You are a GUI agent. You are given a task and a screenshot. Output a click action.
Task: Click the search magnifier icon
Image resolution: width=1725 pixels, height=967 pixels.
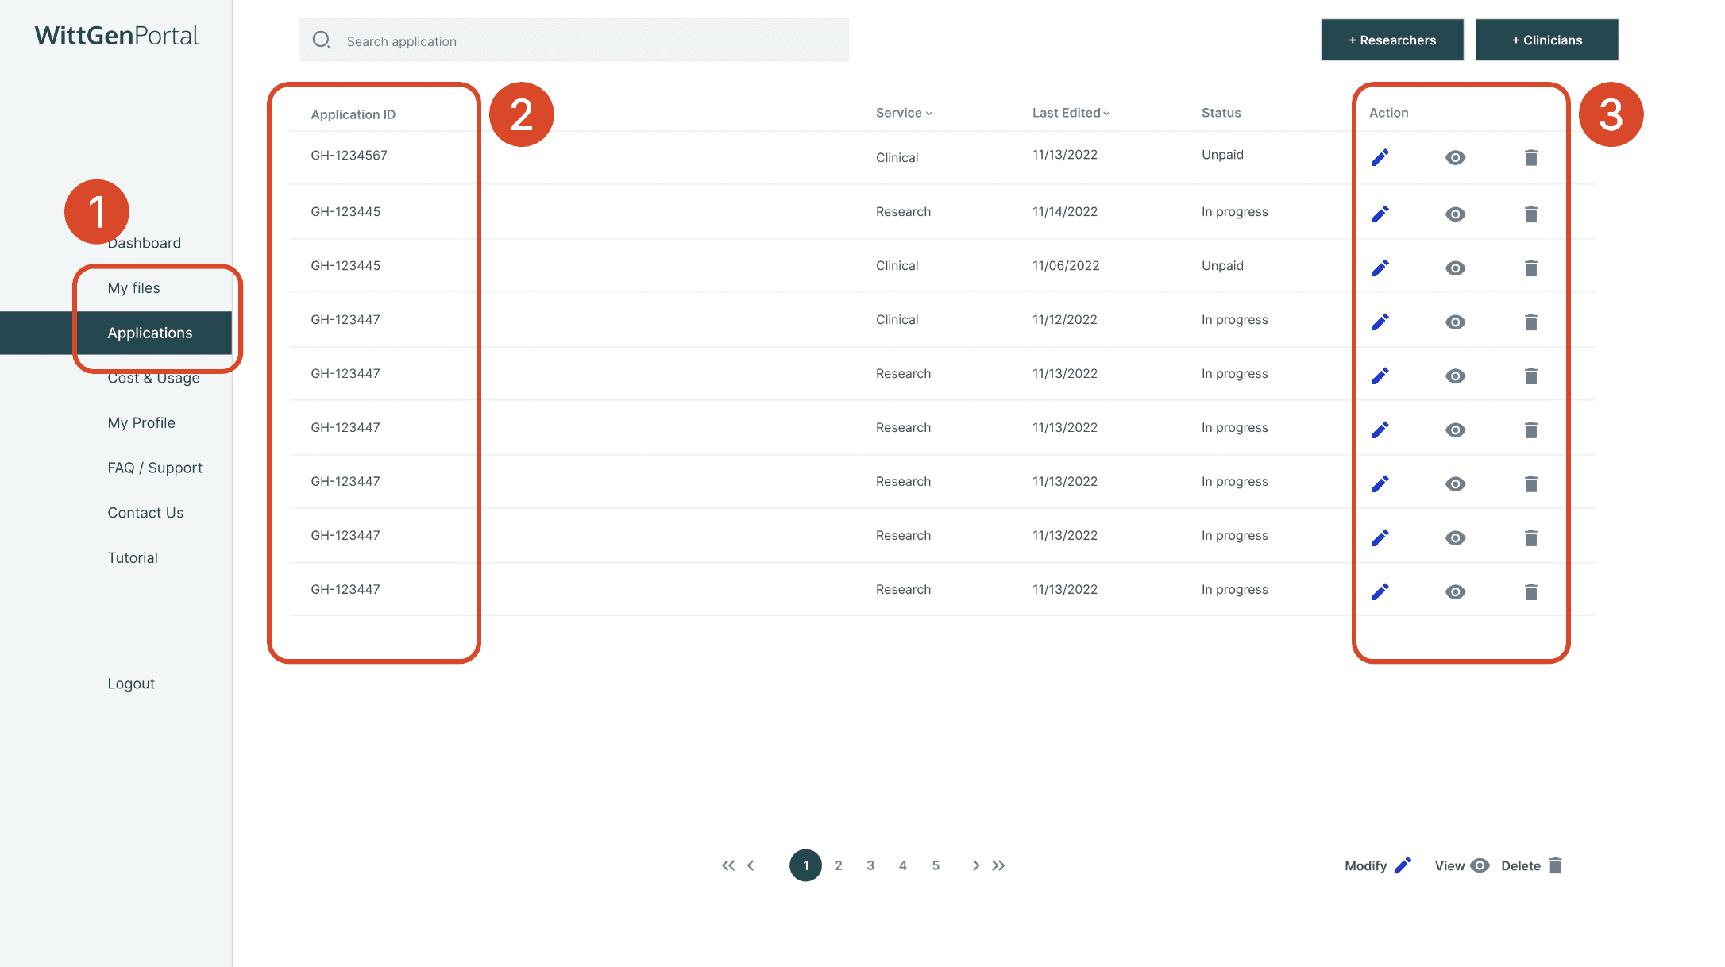[321, 40]
